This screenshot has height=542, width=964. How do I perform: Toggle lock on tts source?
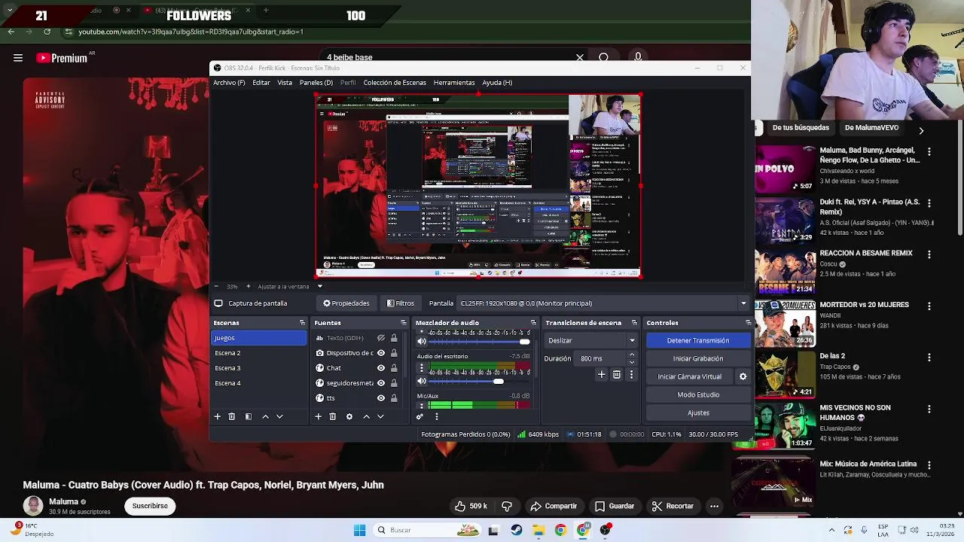point(394,398)
